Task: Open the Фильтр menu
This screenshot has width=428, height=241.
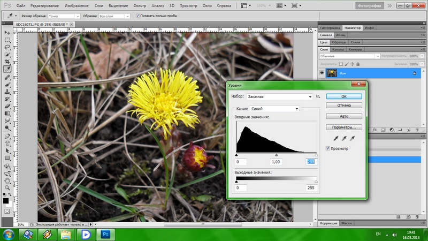Action: 140,5
